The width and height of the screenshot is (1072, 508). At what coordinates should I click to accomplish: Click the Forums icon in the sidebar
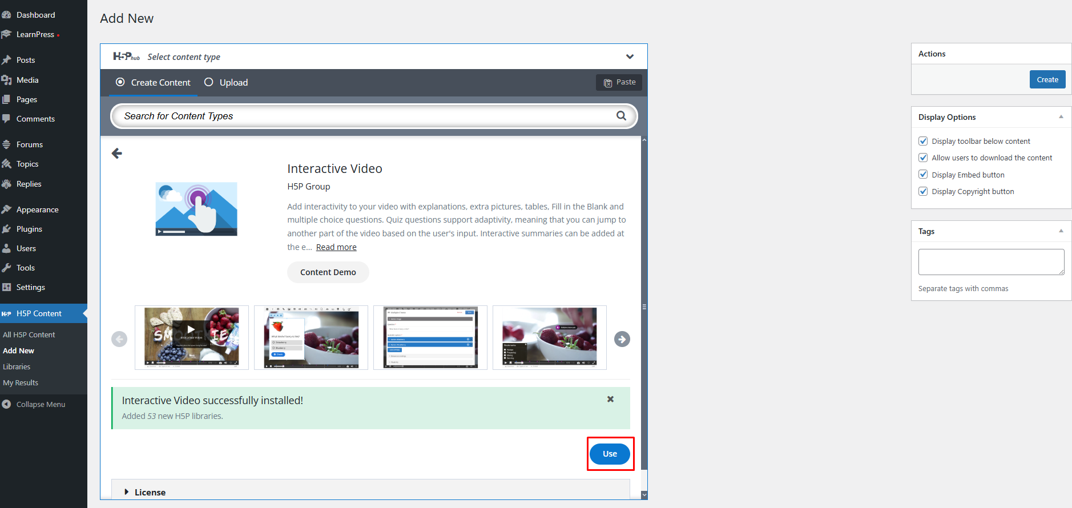point(6,144)
